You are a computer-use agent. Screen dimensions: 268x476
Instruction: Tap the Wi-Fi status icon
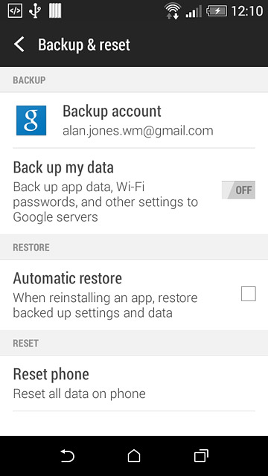point(173,11)
